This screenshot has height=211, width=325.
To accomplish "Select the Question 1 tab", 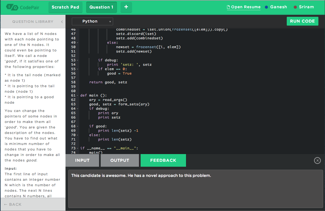I will 101,7.
